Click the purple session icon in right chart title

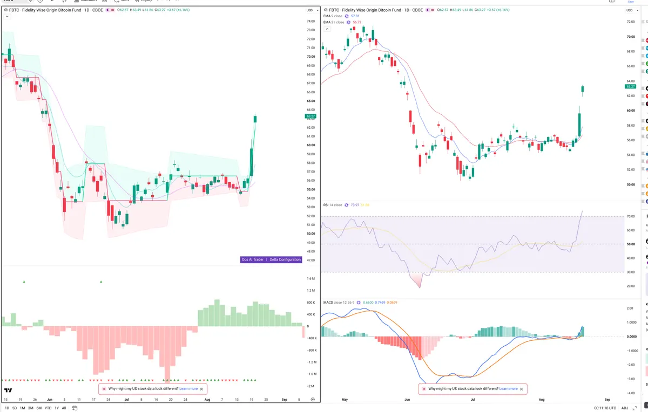click(428, 10)
